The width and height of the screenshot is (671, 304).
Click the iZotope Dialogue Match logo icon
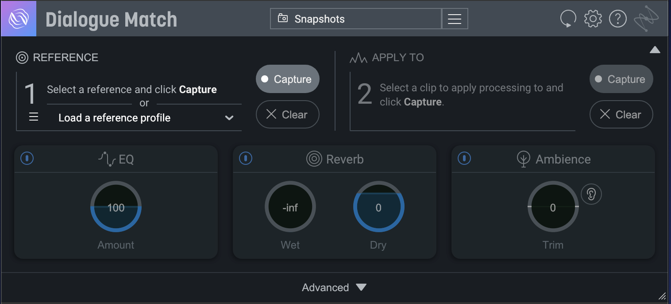pyautogui.click(x=19, y=19)
